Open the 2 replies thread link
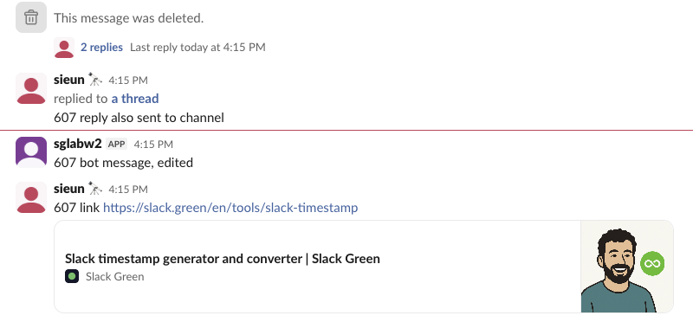 point(101,48)
